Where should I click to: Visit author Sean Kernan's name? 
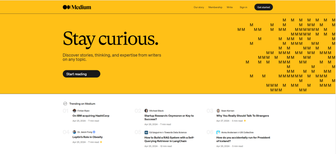[x=228, y=111]
